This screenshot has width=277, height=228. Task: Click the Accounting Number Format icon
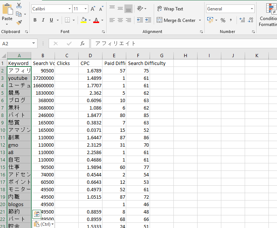[210, 20]
